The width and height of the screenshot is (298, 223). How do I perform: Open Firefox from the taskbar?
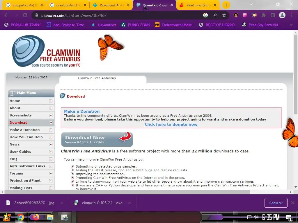pyautogui.click(x=36, y=217)
